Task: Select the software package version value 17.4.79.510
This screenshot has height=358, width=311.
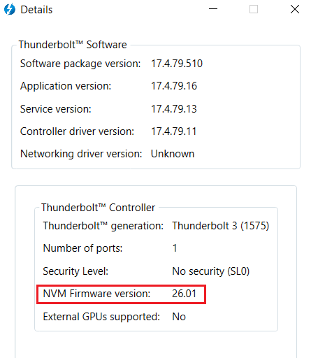Action: 177,64
